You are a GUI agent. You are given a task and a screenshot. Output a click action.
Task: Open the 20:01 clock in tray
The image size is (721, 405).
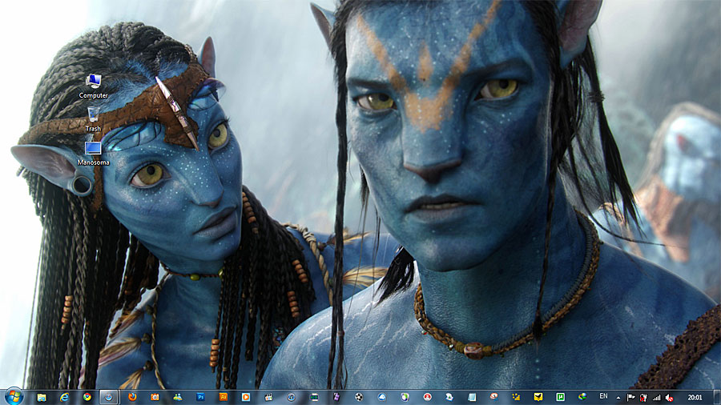(x=695, y=398)
